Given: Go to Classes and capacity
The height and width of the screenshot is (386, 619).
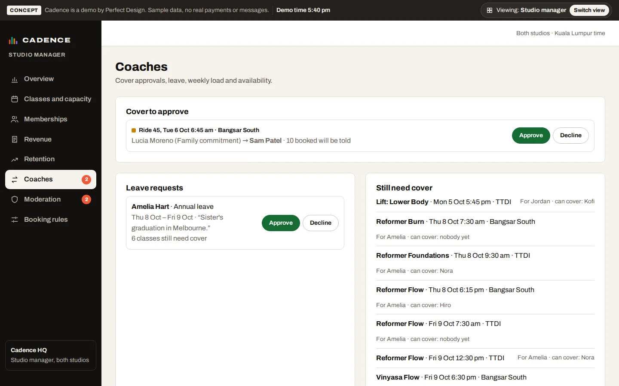Looking at the screenshot, I should point(51,99).
